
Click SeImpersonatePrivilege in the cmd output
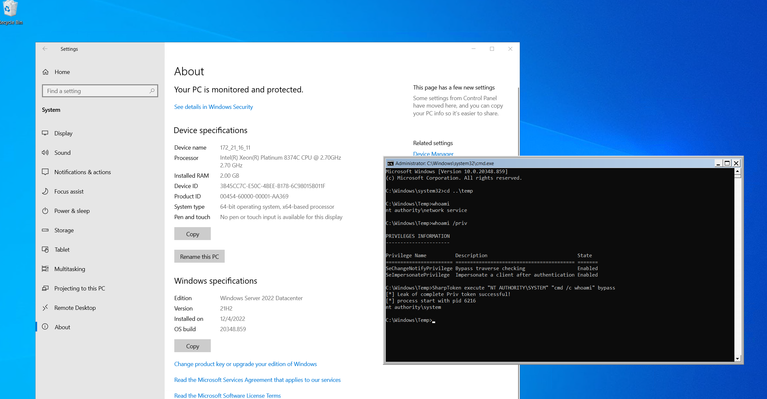coord(418,275)
